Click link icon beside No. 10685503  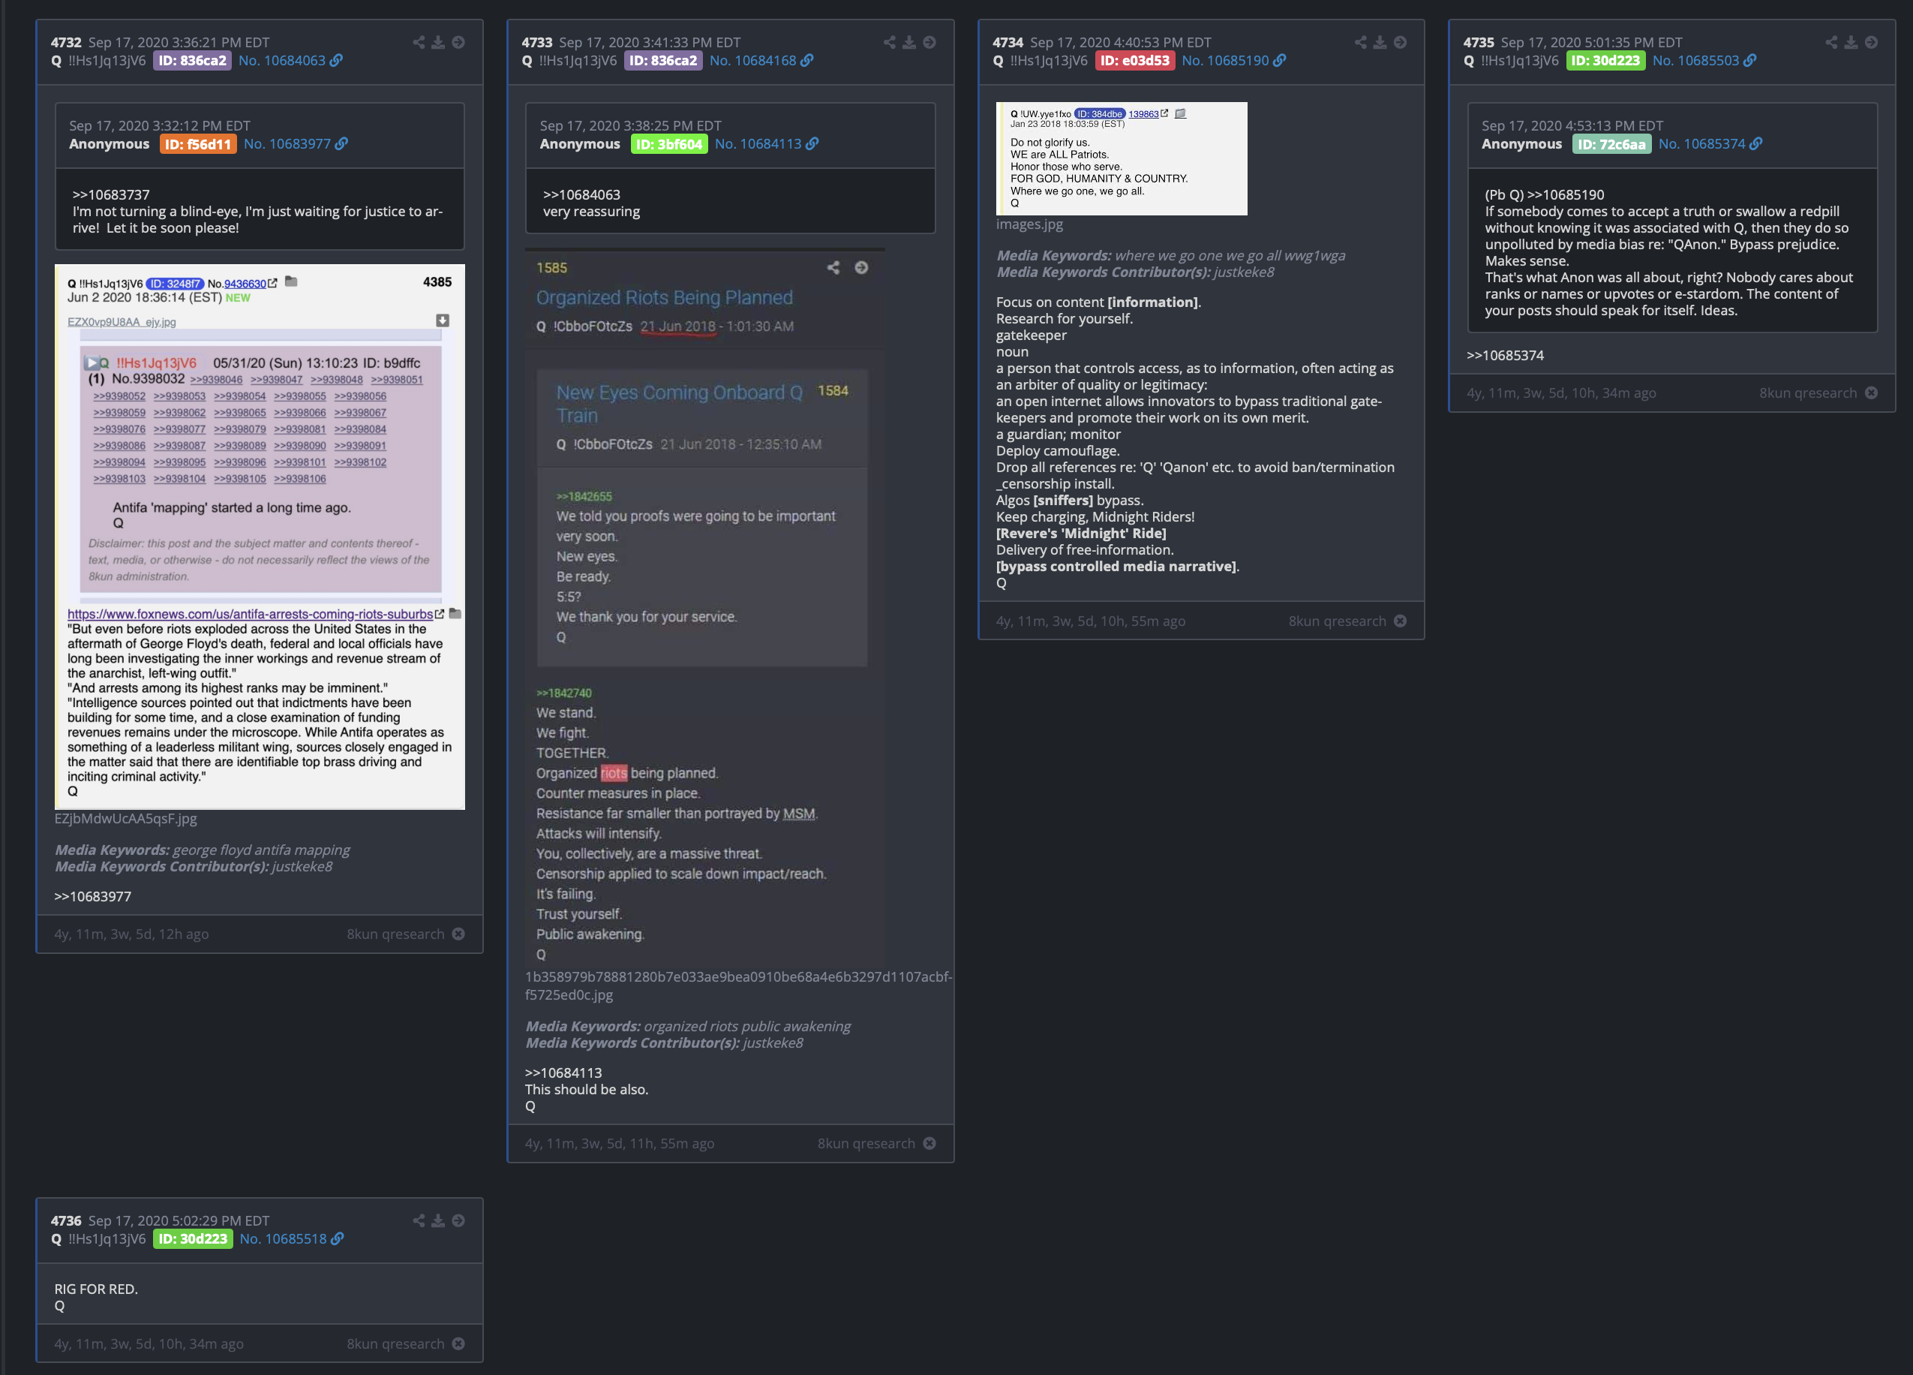coord(1750,61)
